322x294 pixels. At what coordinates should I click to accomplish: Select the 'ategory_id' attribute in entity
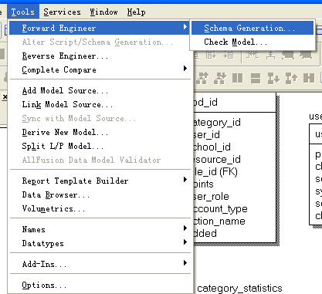pyautogui.click(x=217, y=123)
